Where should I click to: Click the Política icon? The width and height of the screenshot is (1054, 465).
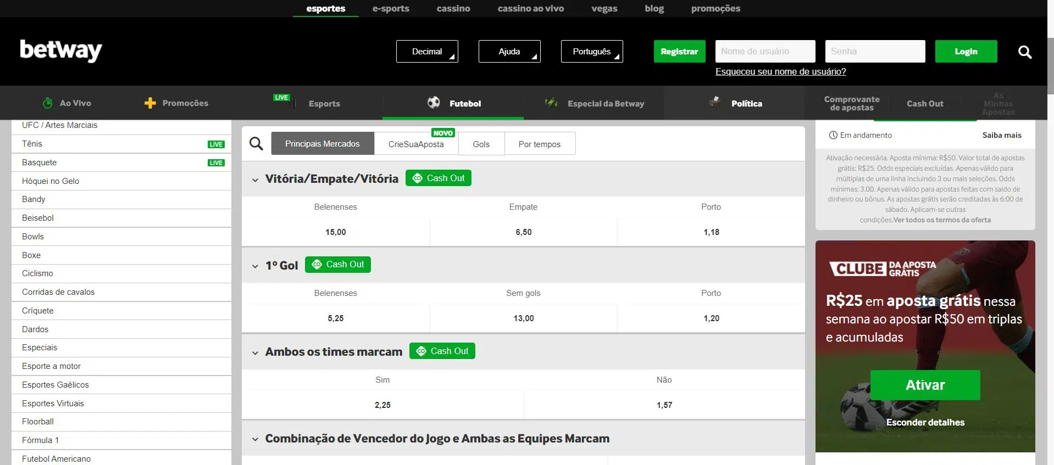click(x=715, y=102)
